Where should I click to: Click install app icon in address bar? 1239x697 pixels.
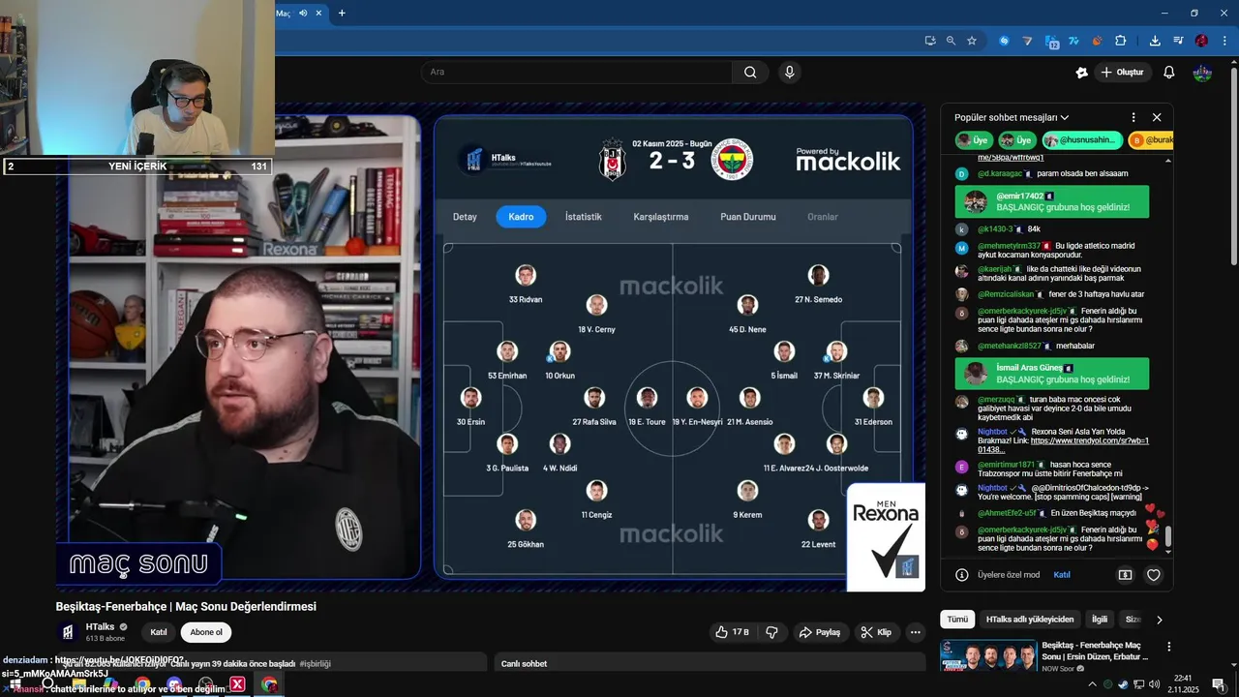click(x=930, y=41)
